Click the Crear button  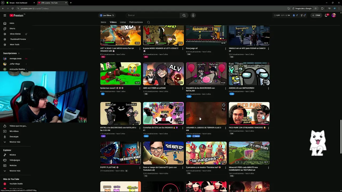click(x=316, y=15)
